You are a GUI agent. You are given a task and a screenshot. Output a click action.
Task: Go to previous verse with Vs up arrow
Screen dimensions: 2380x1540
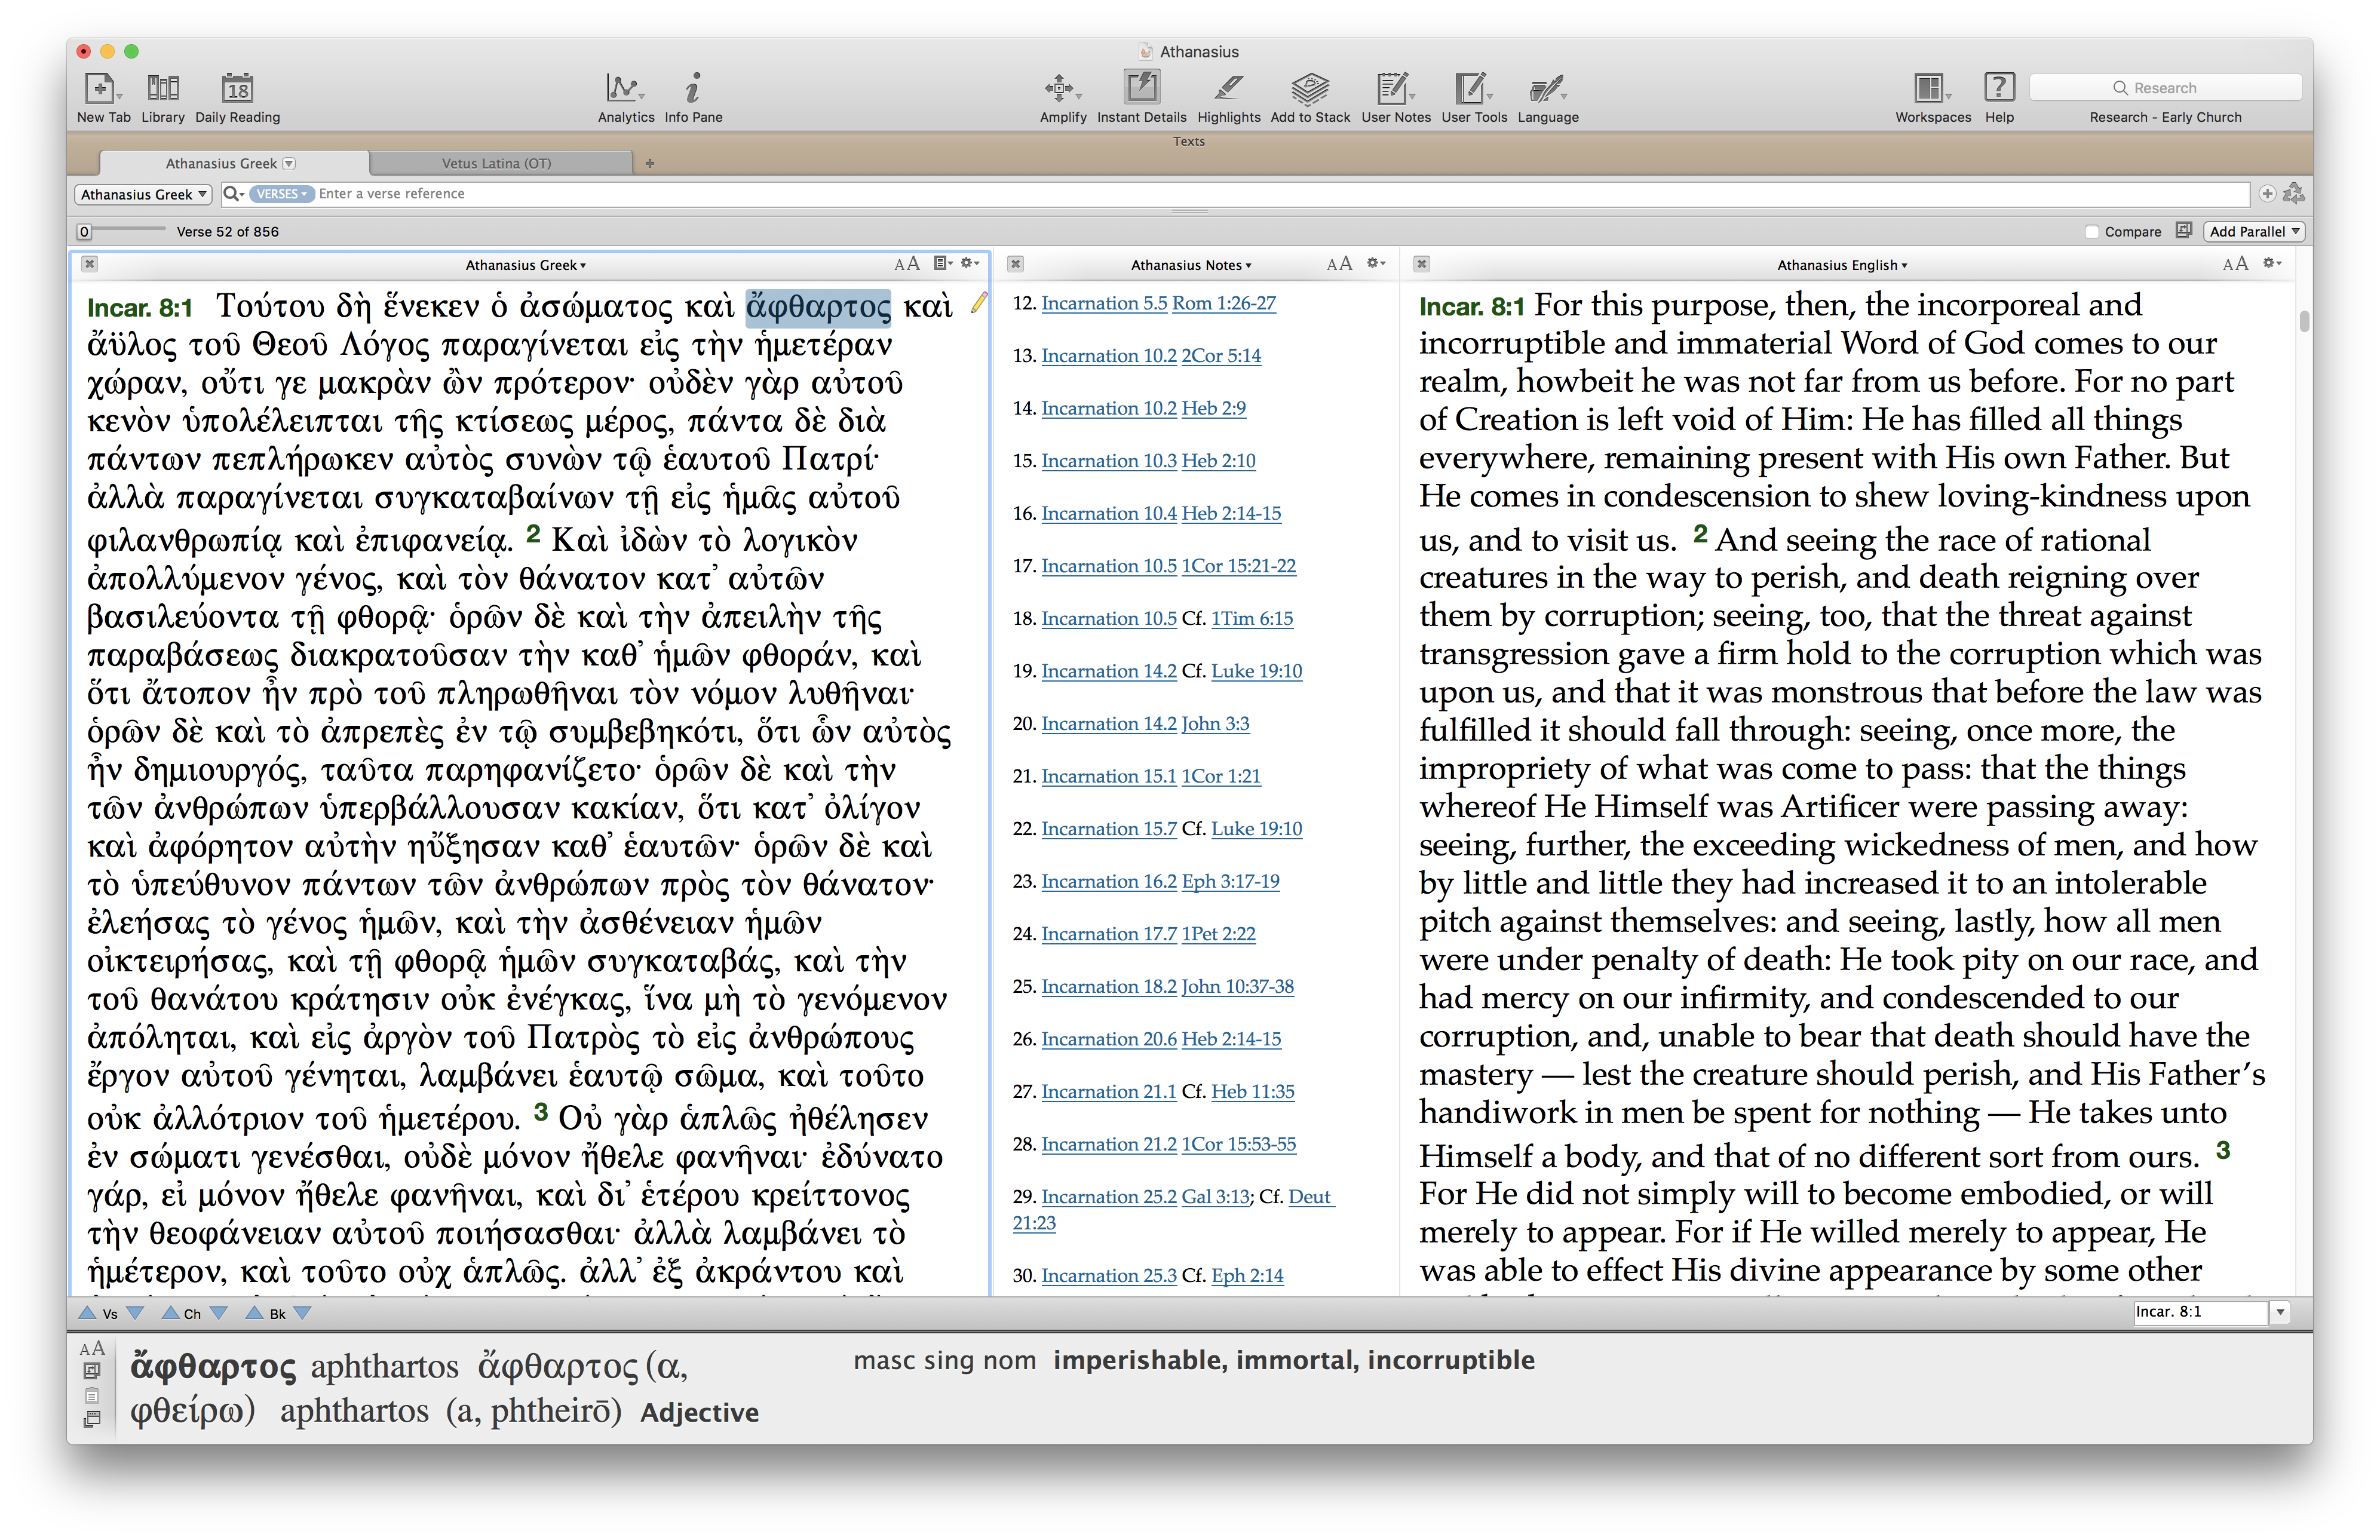click(x=87, y=1313)
